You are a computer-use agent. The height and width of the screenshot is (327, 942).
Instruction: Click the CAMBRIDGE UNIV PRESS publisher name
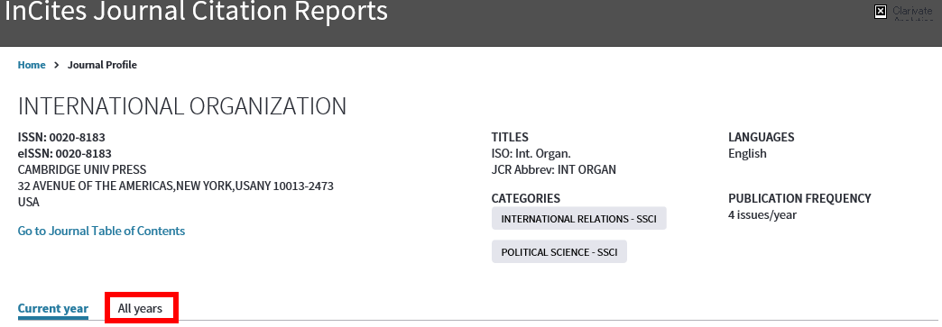click(x=82, y=169)
